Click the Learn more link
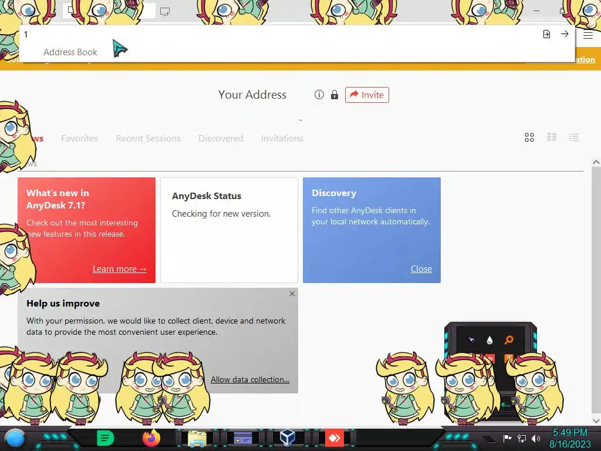The height and width of the screenshot is (451, 601). click(x=120, y=269)
